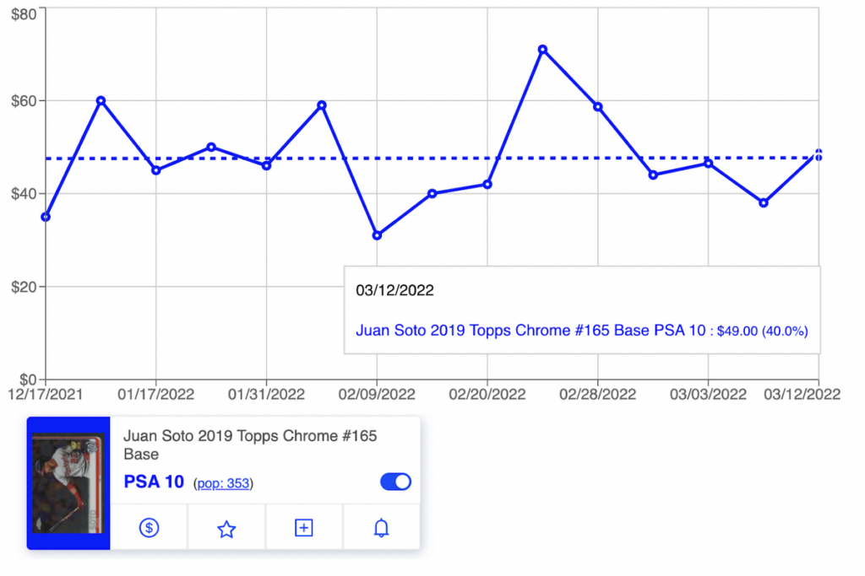Screen dimensions: 865x576
Task: Click the $20 y-axis label
Action: (x=24, y=287)
